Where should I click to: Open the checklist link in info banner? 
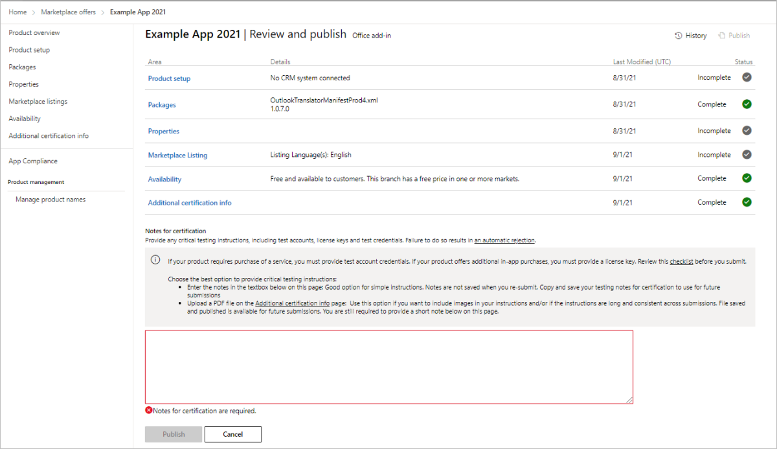(681, 262)
